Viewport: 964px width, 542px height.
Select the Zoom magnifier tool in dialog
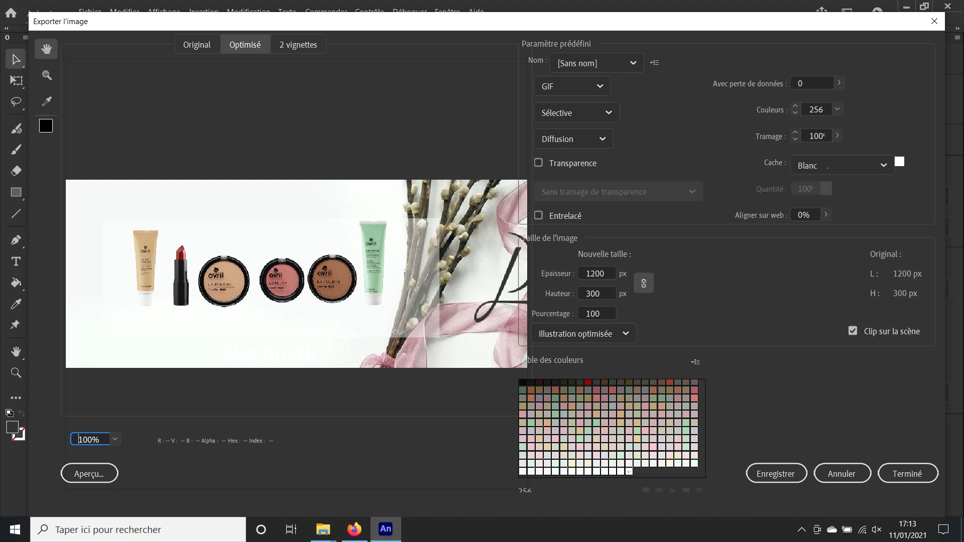(x=47, y=75)
